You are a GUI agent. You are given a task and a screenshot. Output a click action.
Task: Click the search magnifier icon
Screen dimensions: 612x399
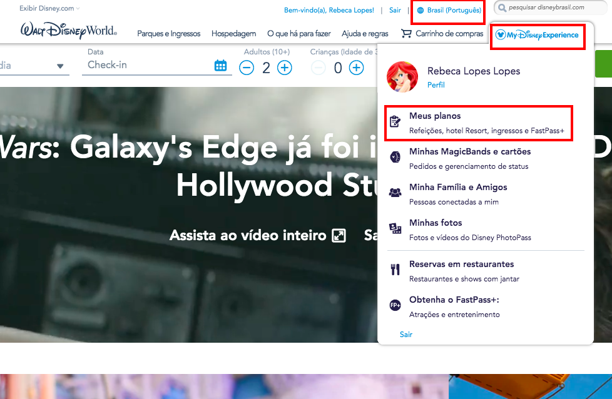point(501,8)
